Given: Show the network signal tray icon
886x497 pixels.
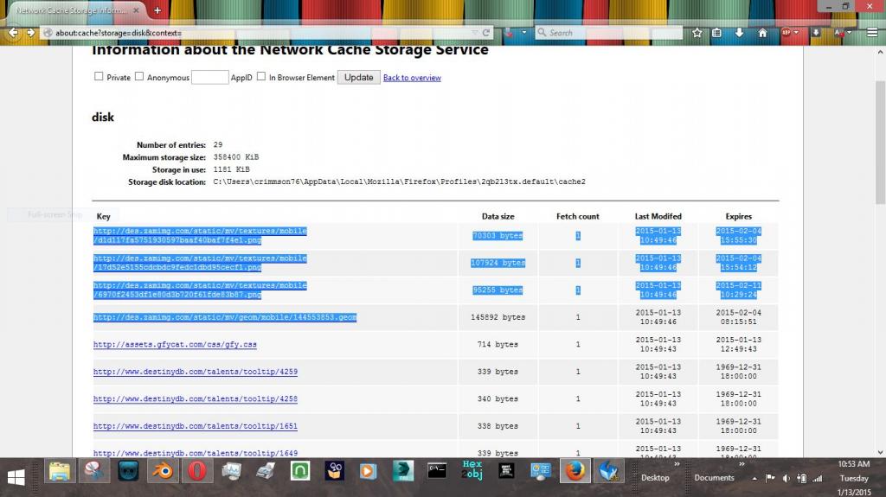Looking at the screenshot, I should [818, 478].
